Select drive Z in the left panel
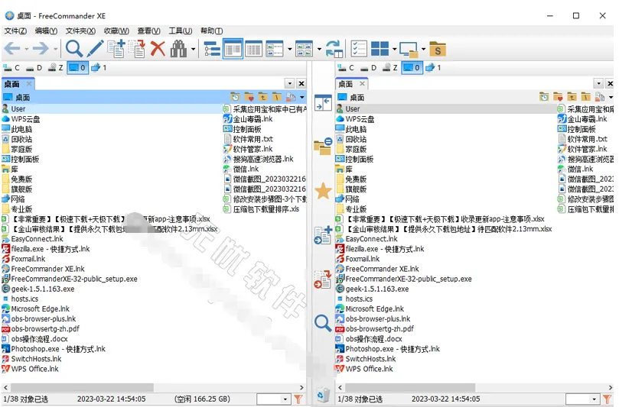619x407 pixels. (x=56, y=68)
